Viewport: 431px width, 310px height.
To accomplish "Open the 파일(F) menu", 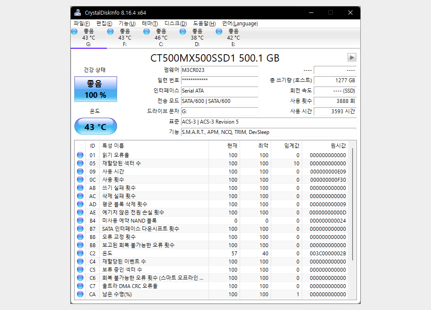I will click(x=81, y=24).
